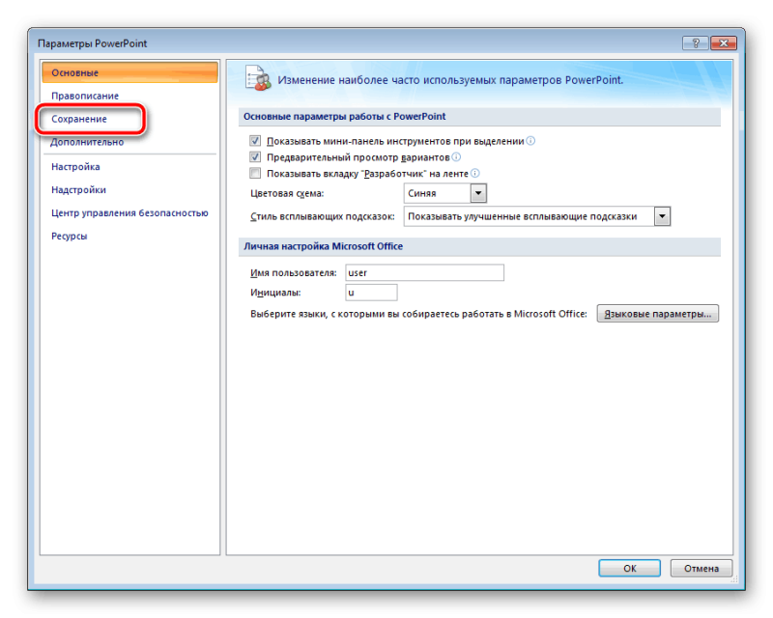Click the Основные параметры работы section header

(479, 116)
